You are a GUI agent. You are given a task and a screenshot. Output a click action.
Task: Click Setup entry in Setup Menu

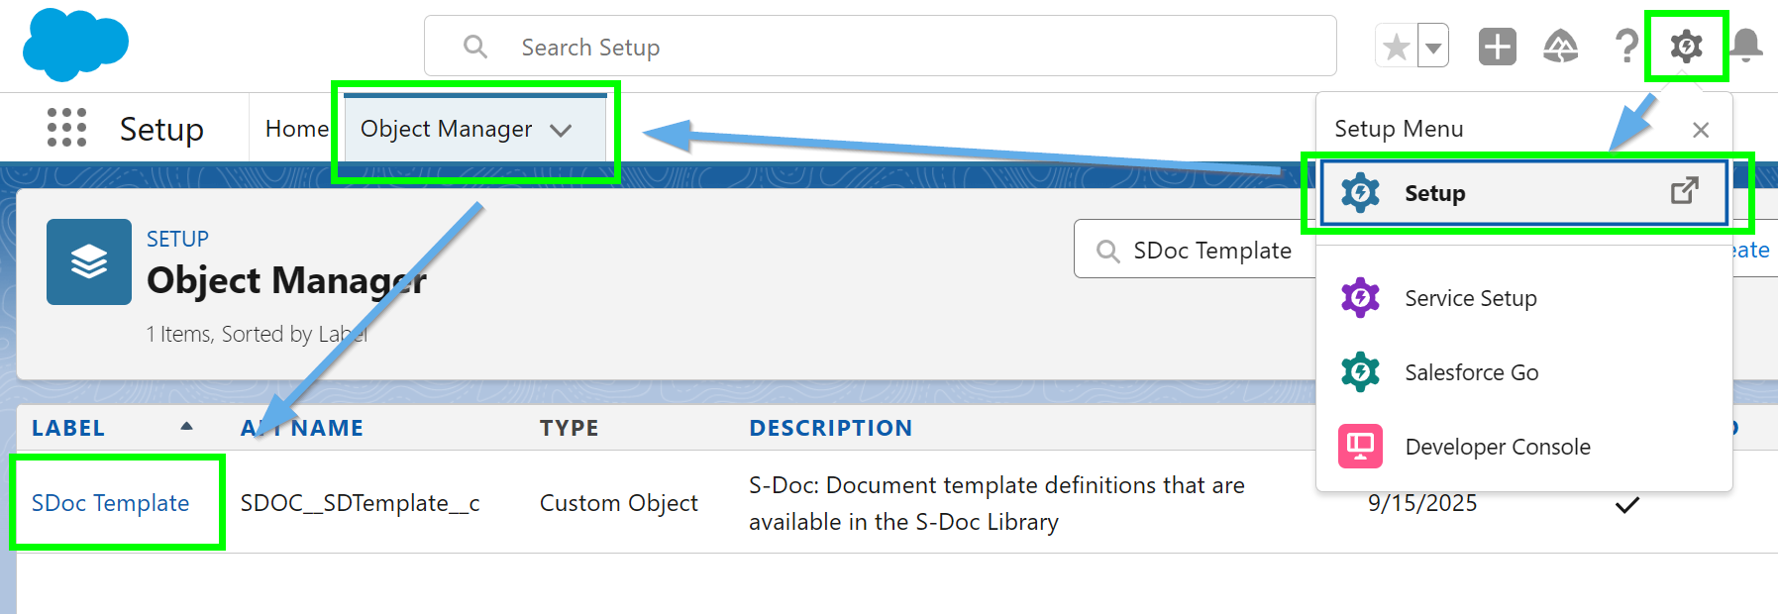point(1434,193)
